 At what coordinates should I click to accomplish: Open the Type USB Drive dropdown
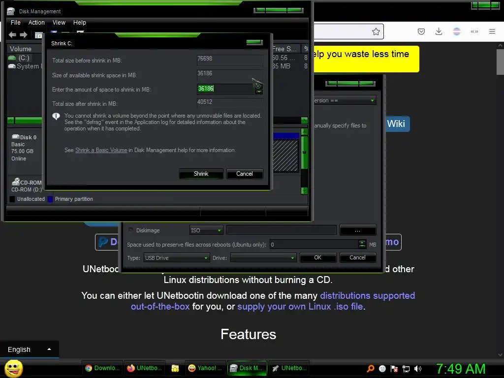click(x=176, y=258)
